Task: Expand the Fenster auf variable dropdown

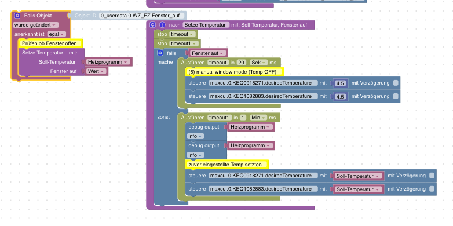Action: pyautogui.click(x=208, y=53)
